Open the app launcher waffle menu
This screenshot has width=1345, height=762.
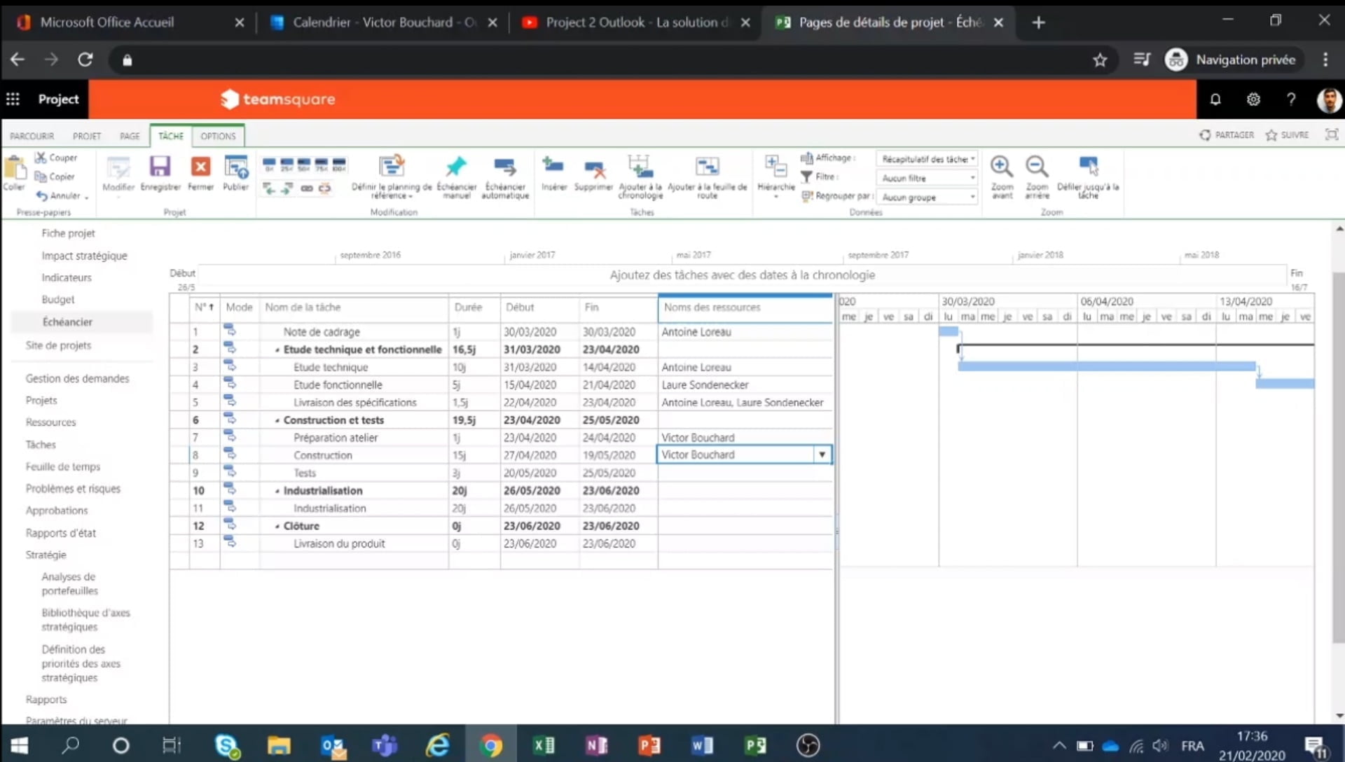(x=13, y=99)
